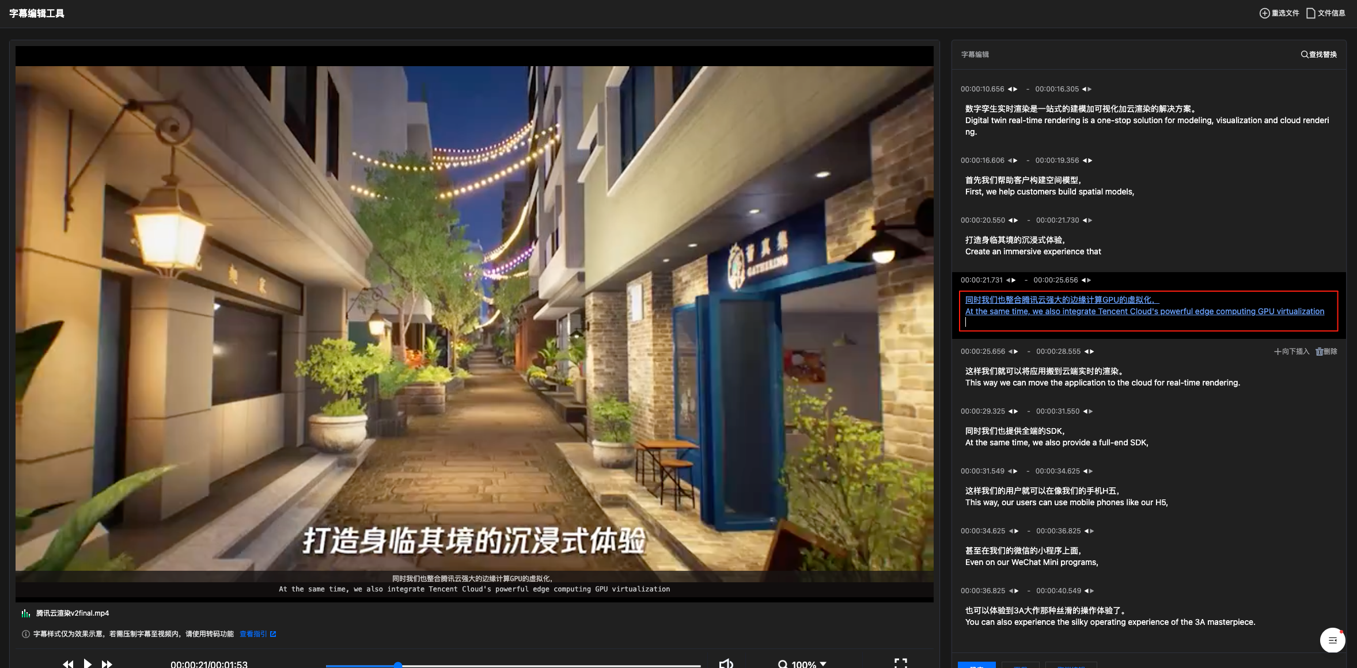Enter fullscreen video mode
The height and width of the screenshot is (668, 1357).
[x=900, y=663]
